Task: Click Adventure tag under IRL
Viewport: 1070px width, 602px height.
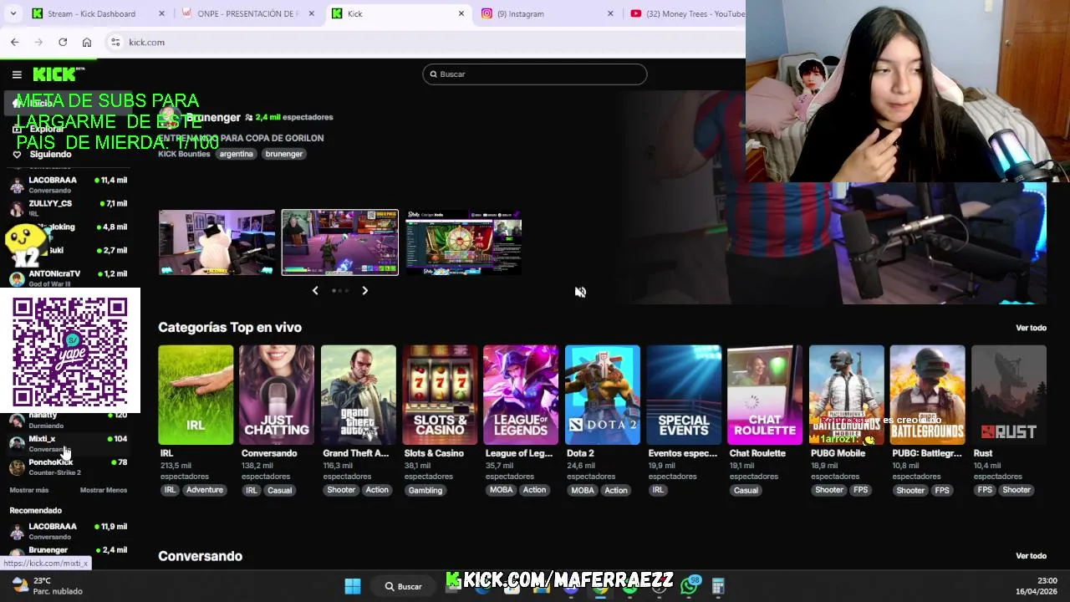Action: click(x=205, y=490)
